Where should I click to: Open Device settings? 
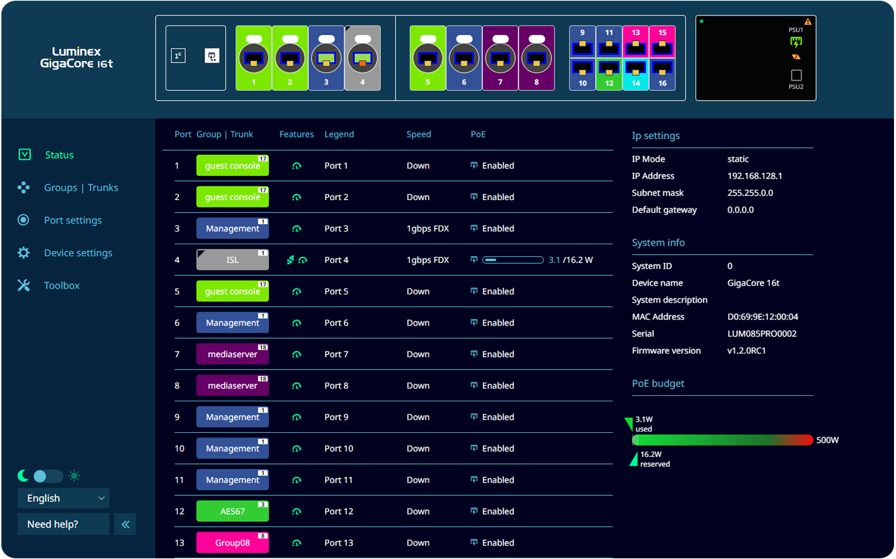click(x=78, y=253)
